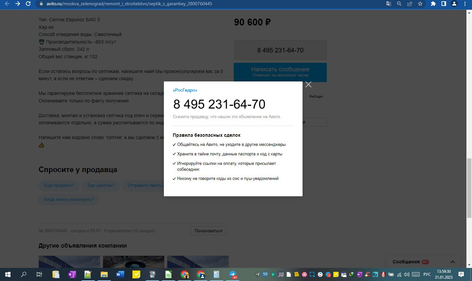Image resolution: width=472 pixels, height=281 pixels.
Task: Open File Explorer from taskbar
Action: pyautogui.click(x=104, y=274)
